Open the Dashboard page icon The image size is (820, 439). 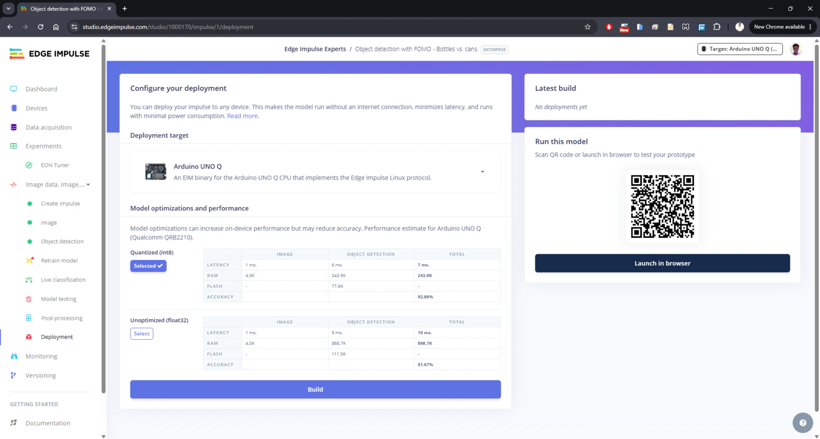point(14,89)
